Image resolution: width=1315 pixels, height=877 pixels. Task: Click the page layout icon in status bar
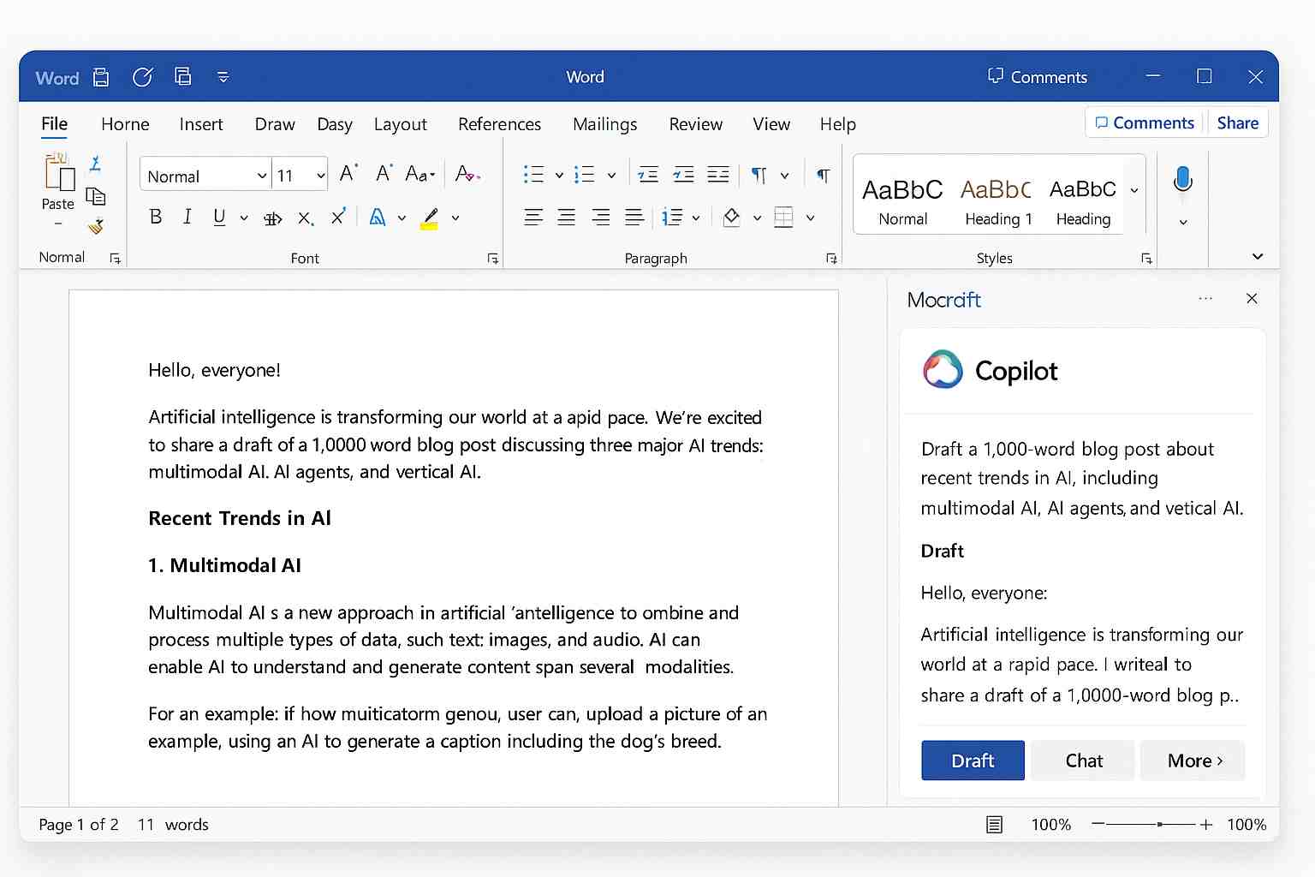[994, 825]
